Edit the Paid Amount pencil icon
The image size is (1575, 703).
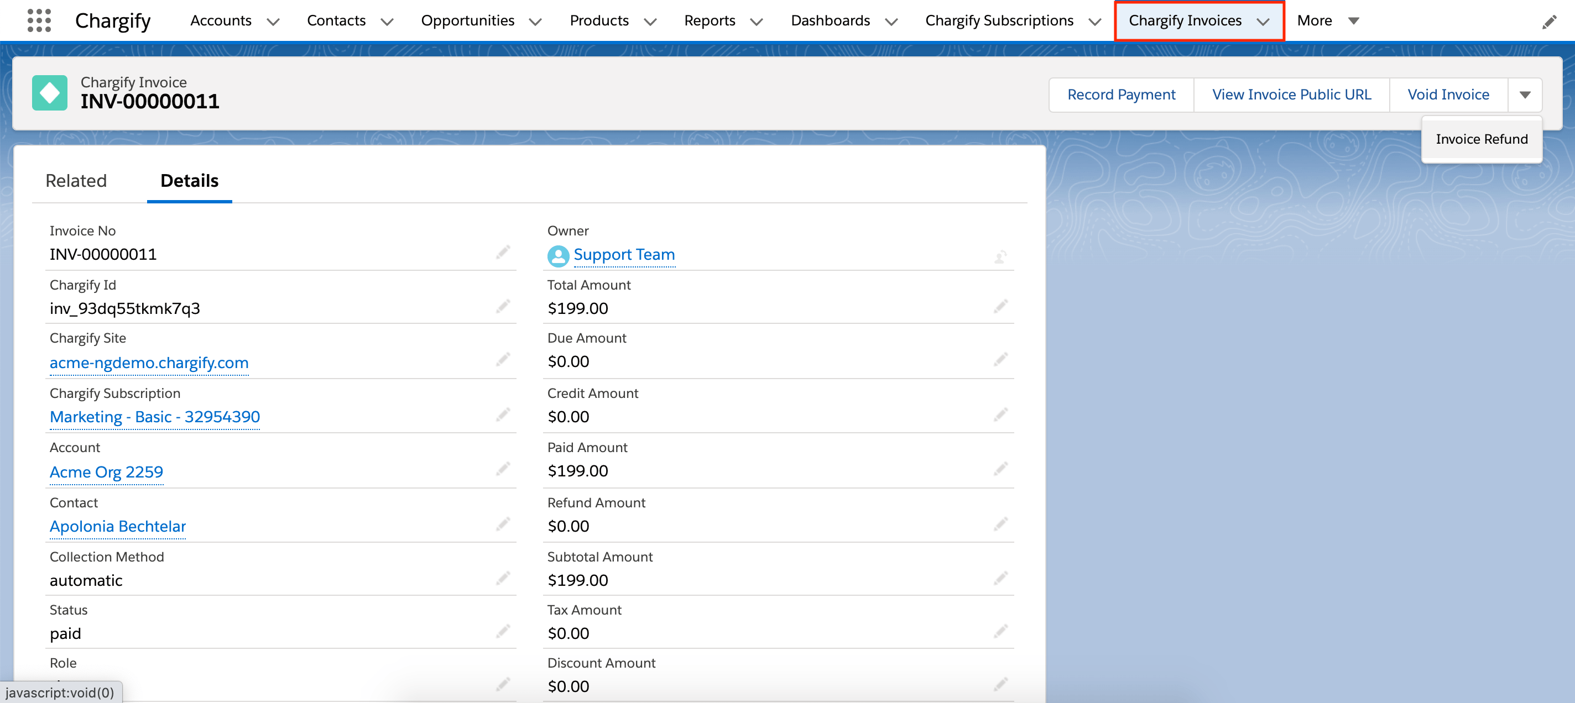(1000, 469)
